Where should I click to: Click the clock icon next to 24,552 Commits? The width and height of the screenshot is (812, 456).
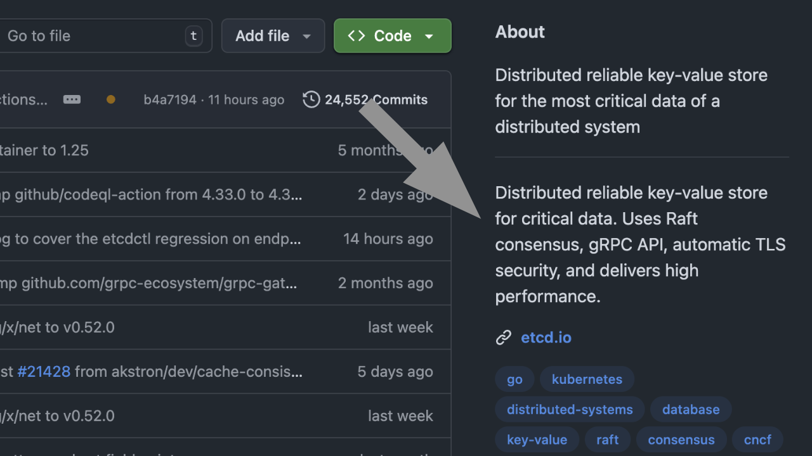tap(311, 99)
